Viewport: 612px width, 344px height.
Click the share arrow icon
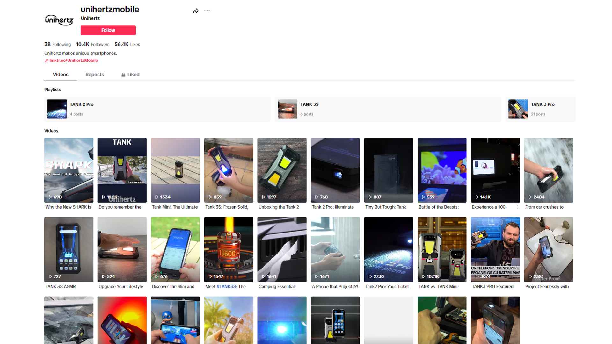point(196,11)
